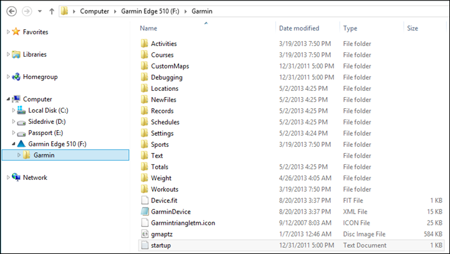Image resolution: width=450 pixels, height=254 pixels.
Task: Select the Text folder icon
Action: (x=145, y=155)
